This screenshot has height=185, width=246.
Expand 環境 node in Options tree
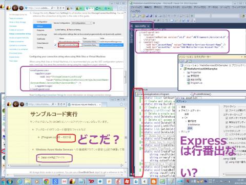click(179, 107)
